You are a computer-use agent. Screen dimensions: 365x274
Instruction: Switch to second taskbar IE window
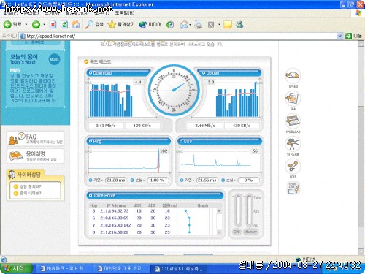pos(121,269)
